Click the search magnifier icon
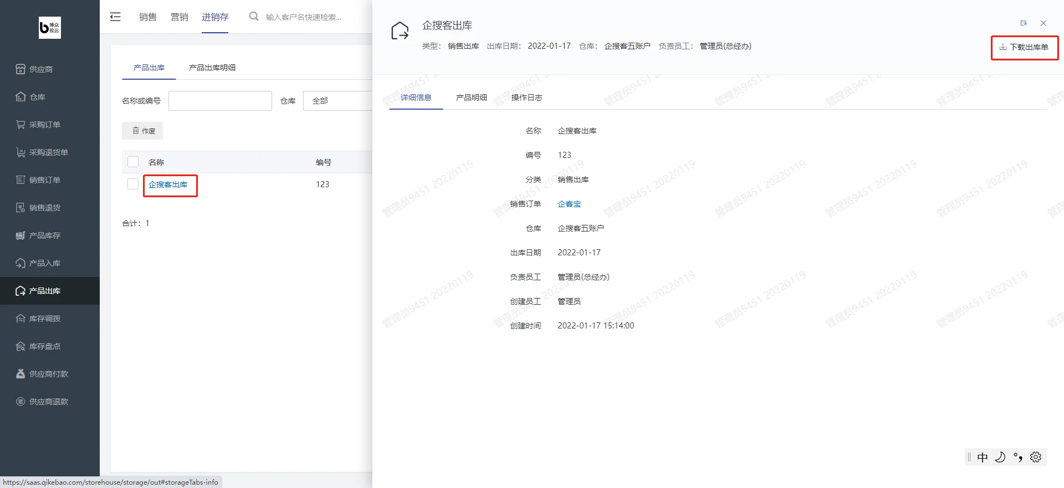This screenshot has width=1064, height=488. [254, 17]
